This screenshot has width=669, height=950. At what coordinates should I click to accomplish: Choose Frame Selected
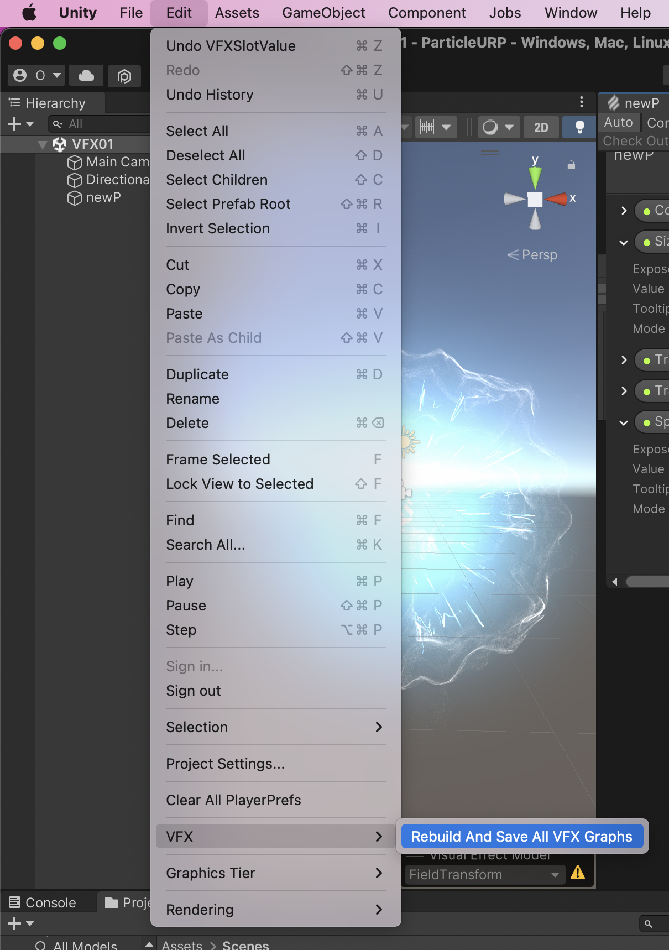tap(275, 460)
